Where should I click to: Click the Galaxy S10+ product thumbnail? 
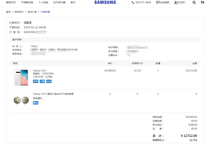(x=21, y=77)
